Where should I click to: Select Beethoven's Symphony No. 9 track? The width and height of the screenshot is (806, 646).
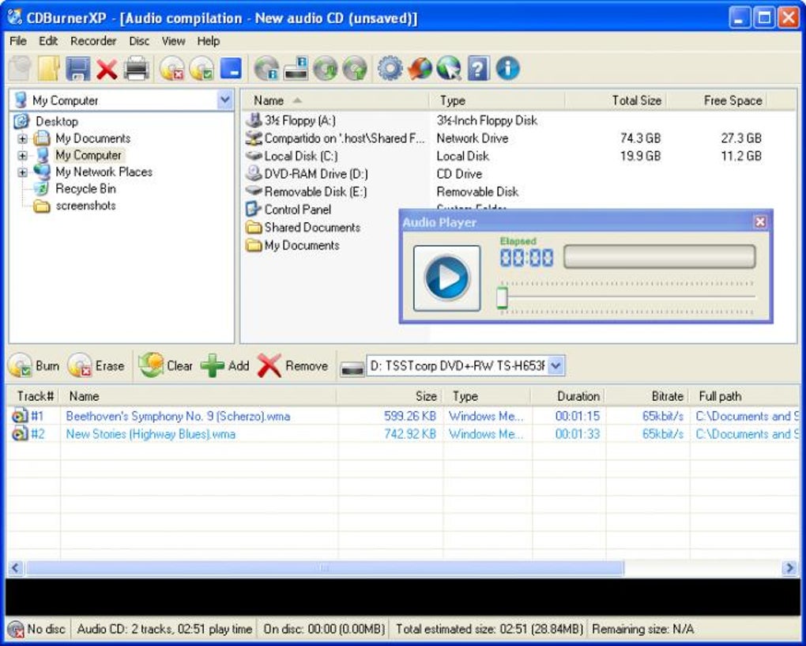[178, 416]
